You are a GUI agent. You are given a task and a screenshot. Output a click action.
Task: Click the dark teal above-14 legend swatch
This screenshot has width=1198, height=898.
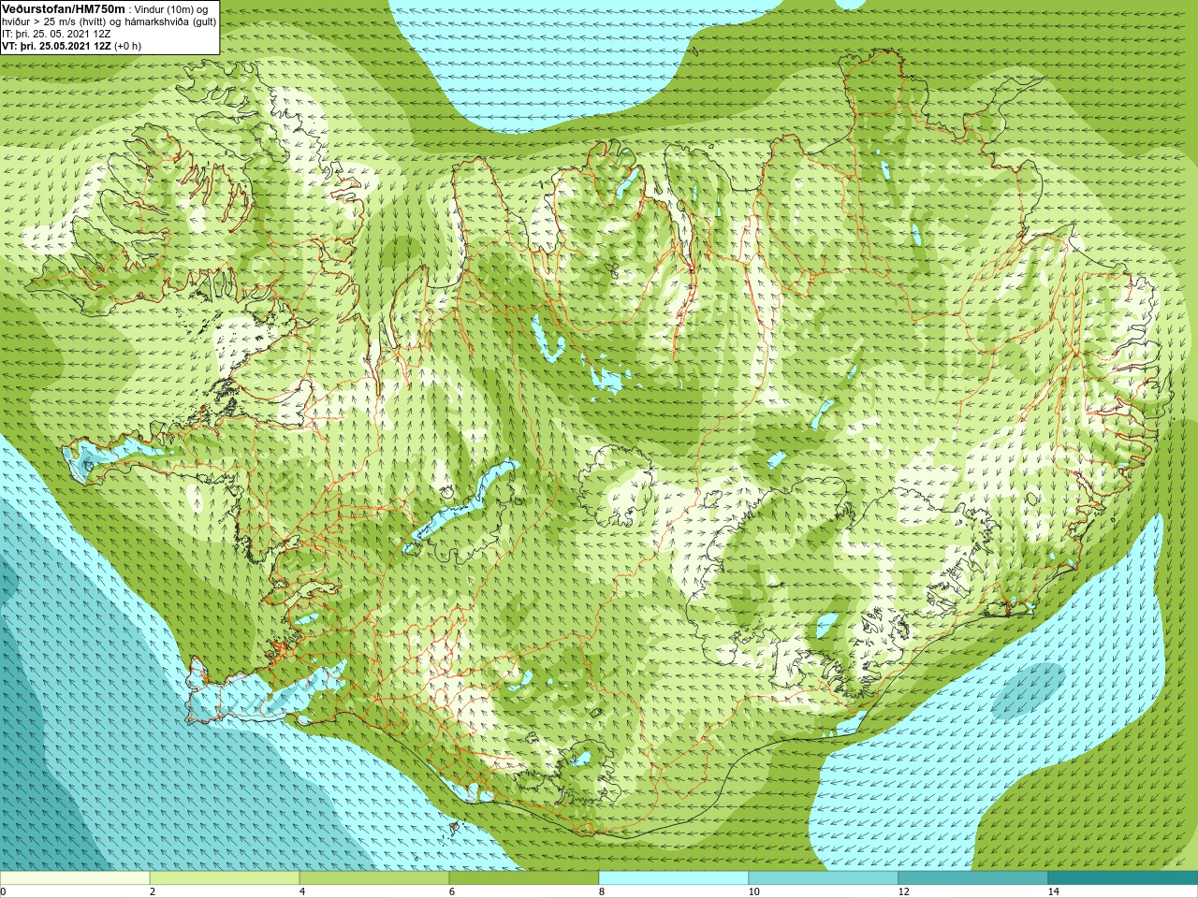pos(1123,878)
